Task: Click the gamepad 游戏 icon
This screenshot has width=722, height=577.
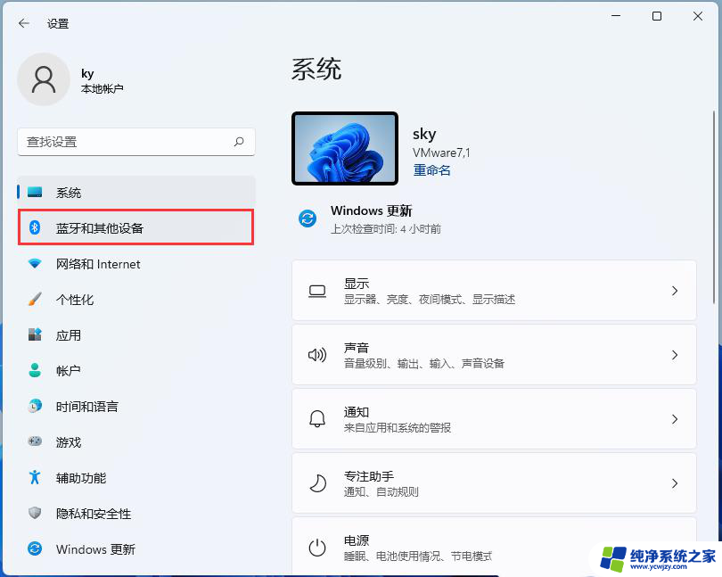Action: 35,441
